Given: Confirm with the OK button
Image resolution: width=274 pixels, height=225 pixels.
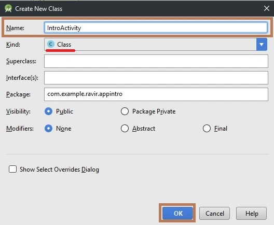Looking at the screenshot, I should [177, 213].
